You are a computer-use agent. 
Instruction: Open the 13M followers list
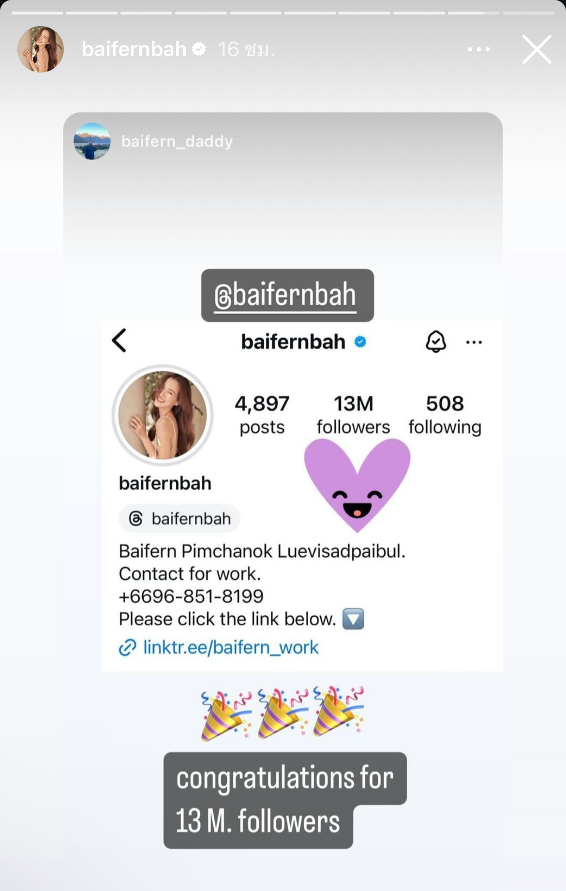click(x=353, y=415)
